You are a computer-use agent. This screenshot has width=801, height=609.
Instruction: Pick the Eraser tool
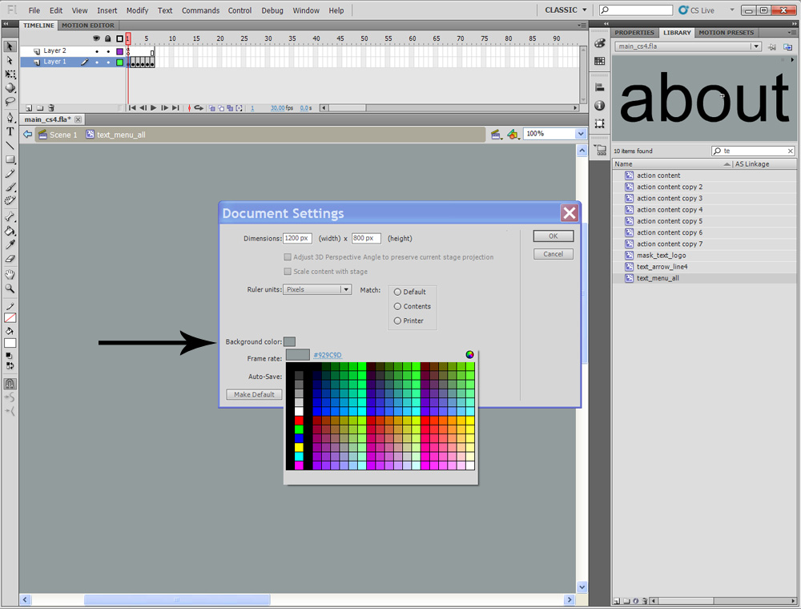pos(10,259)
